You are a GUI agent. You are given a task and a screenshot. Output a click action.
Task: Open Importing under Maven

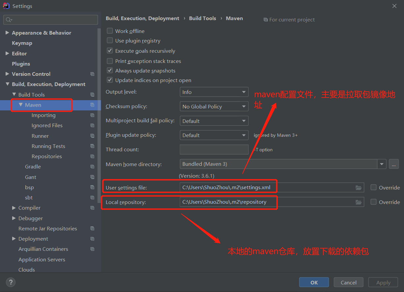(43, 115)
